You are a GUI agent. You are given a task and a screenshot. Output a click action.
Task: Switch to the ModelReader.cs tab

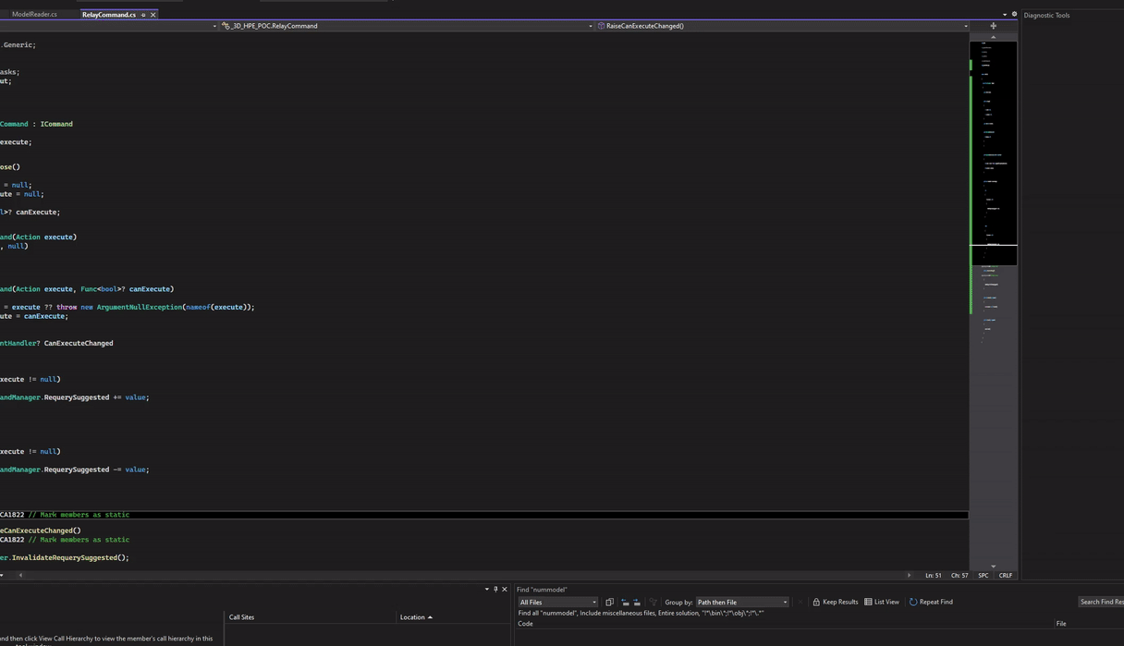click(x=34, y=14)
